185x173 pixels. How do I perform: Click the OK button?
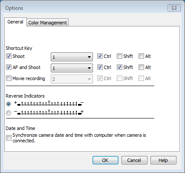click(105, 160)
